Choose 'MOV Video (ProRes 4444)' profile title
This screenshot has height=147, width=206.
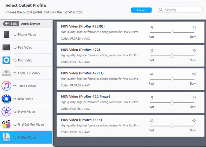[x=81, y=120]
